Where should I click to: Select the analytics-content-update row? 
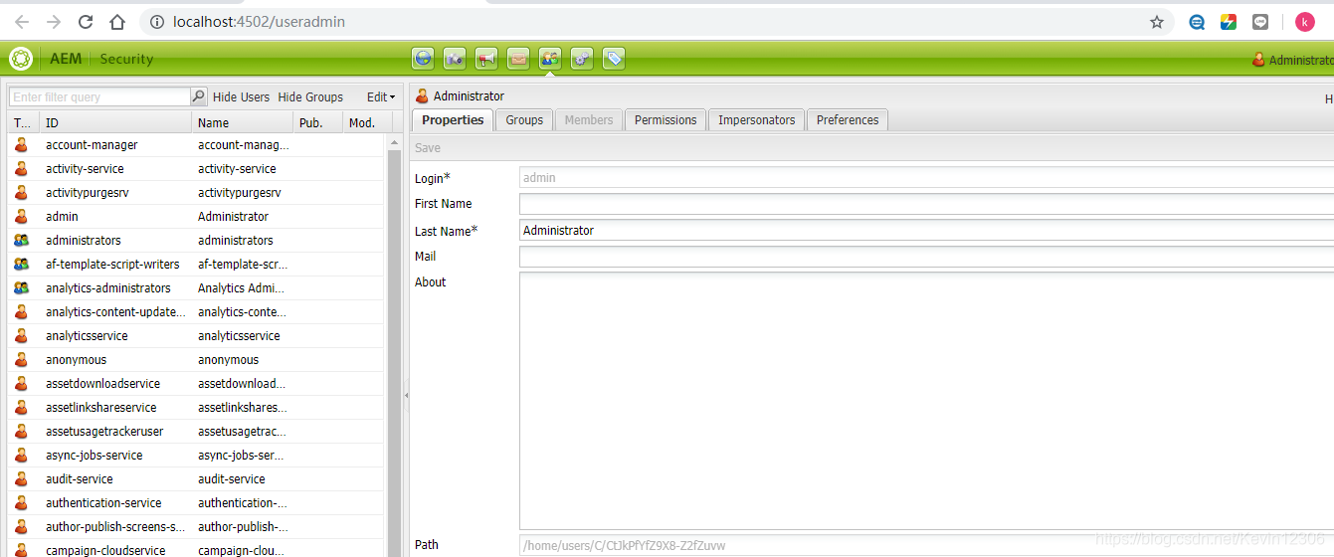[x=195, y=312]
